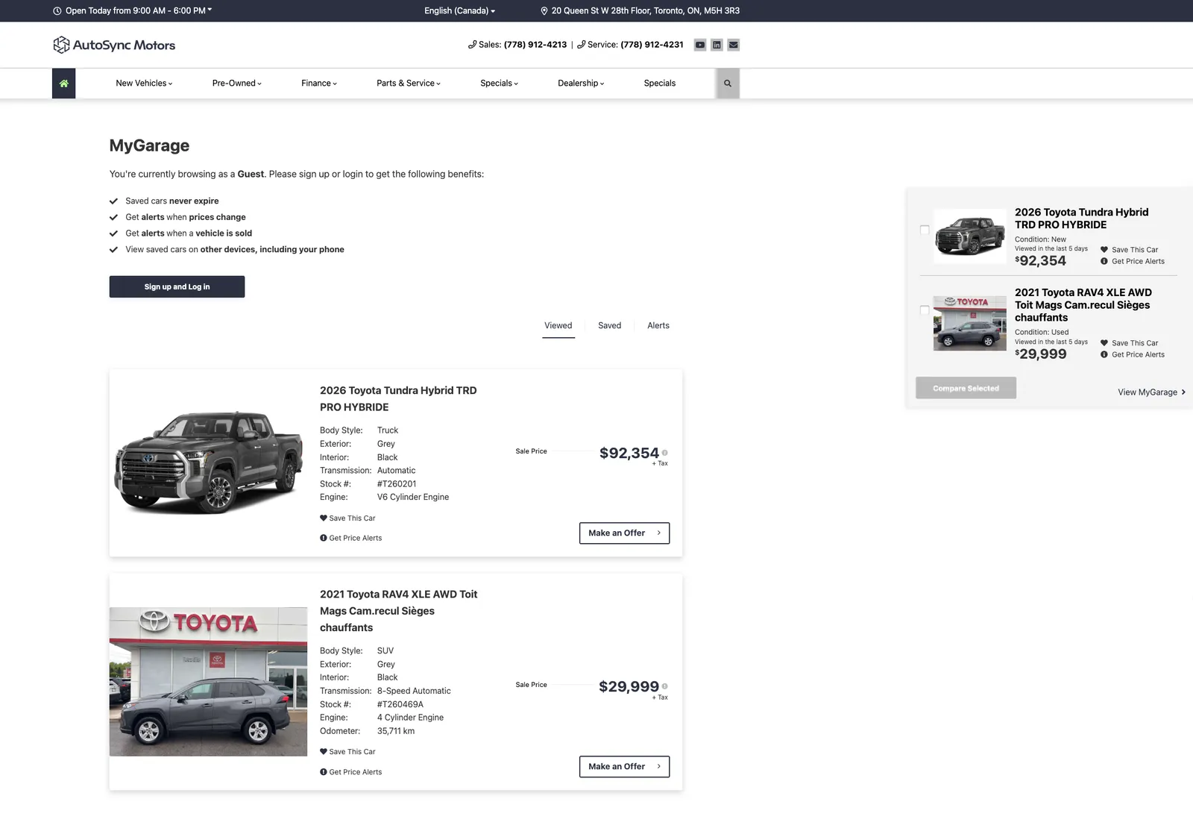This screenshot has height=834, width=1193.
Task: Open the LinkedIn social icon in the header
Action: click(717, 45)
